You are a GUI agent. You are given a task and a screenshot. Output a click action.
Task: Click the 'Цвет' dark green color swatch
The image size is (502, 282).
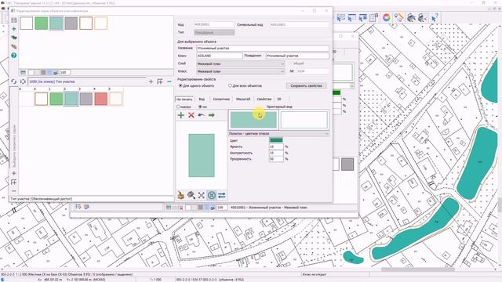(x=276, y=140)
